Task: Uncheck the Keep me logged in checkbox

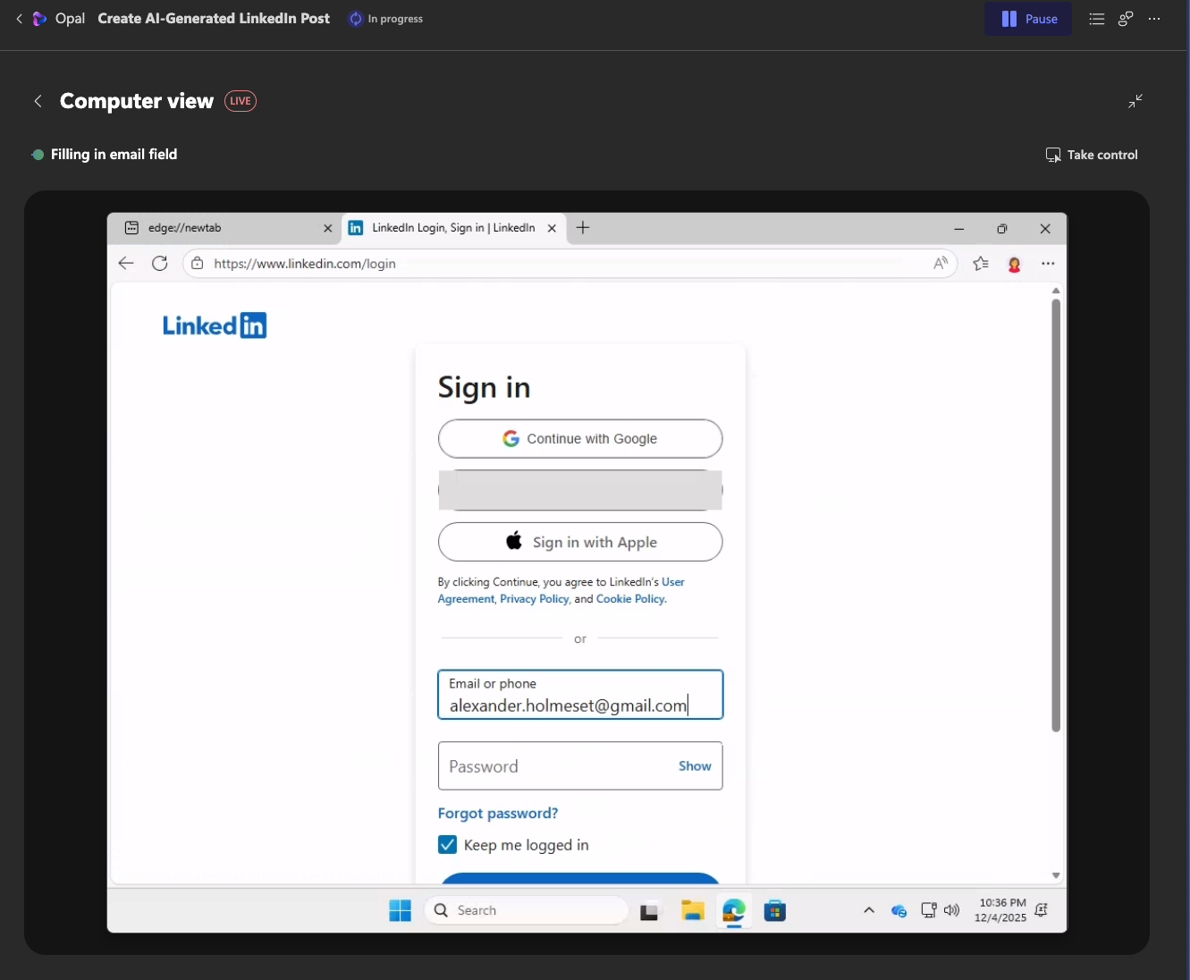Action: 448,845
